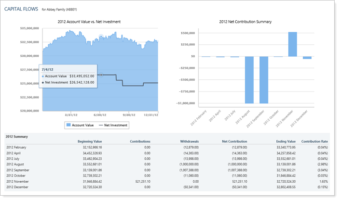Click the 2012 August bar in contribution chart
Image resolution: width=339 pixels, height=200 pixels.
[249, 80]
